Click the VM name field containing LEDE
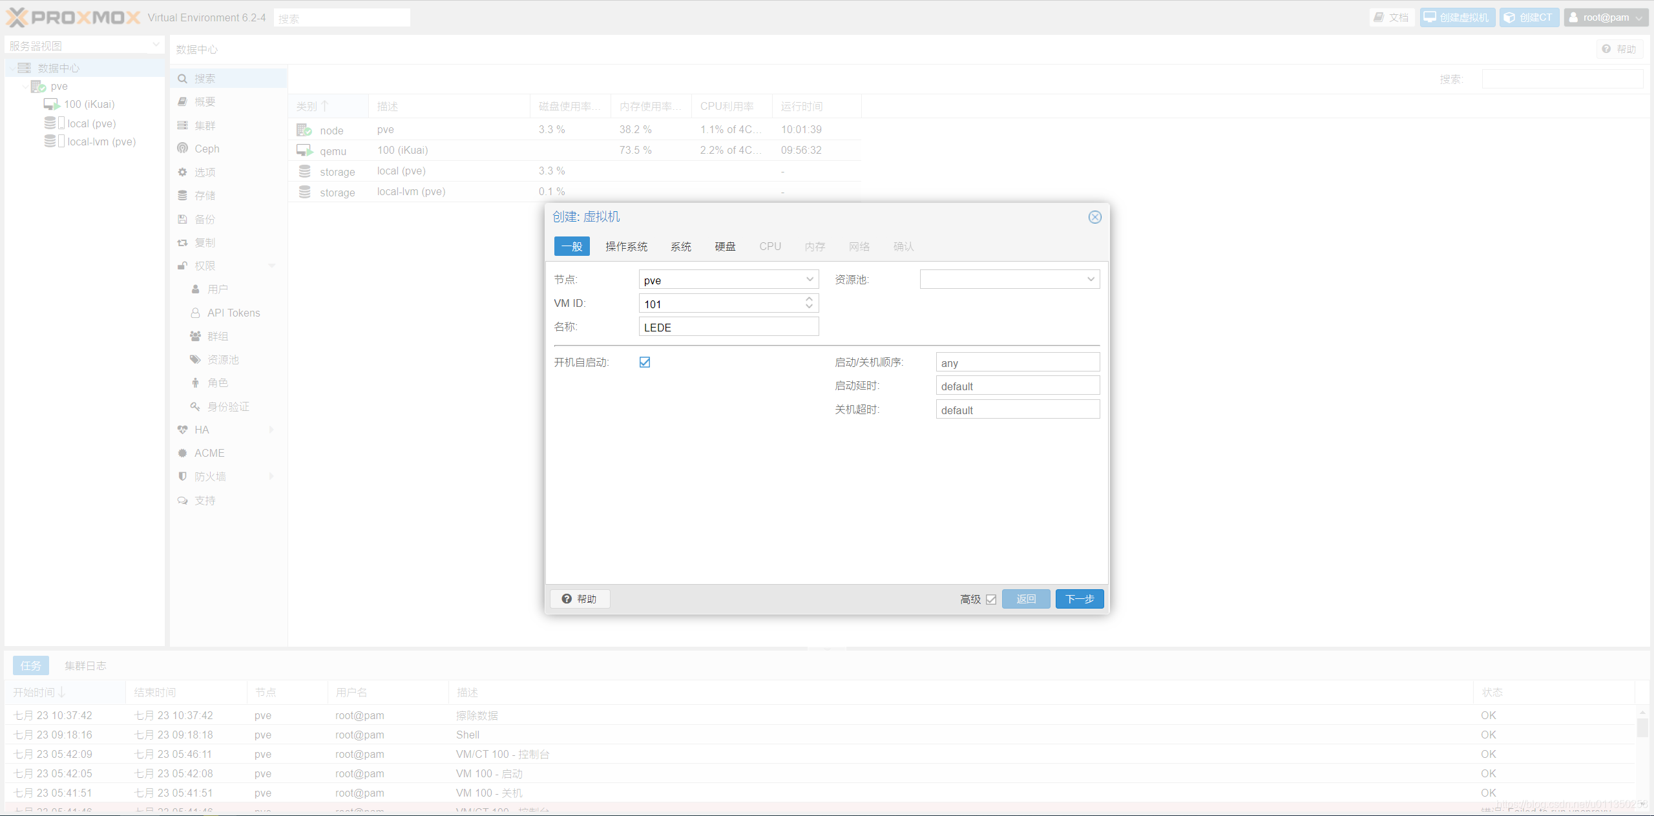The image size is (1654, 816). click(728, 327)
